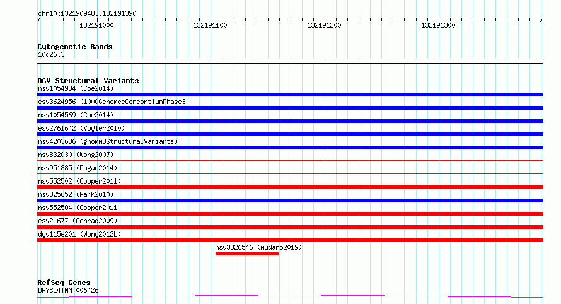Click the blue bar under nsv825652 (Park2010)
This screenshot has height=304, width=561.
coord(290,201)
